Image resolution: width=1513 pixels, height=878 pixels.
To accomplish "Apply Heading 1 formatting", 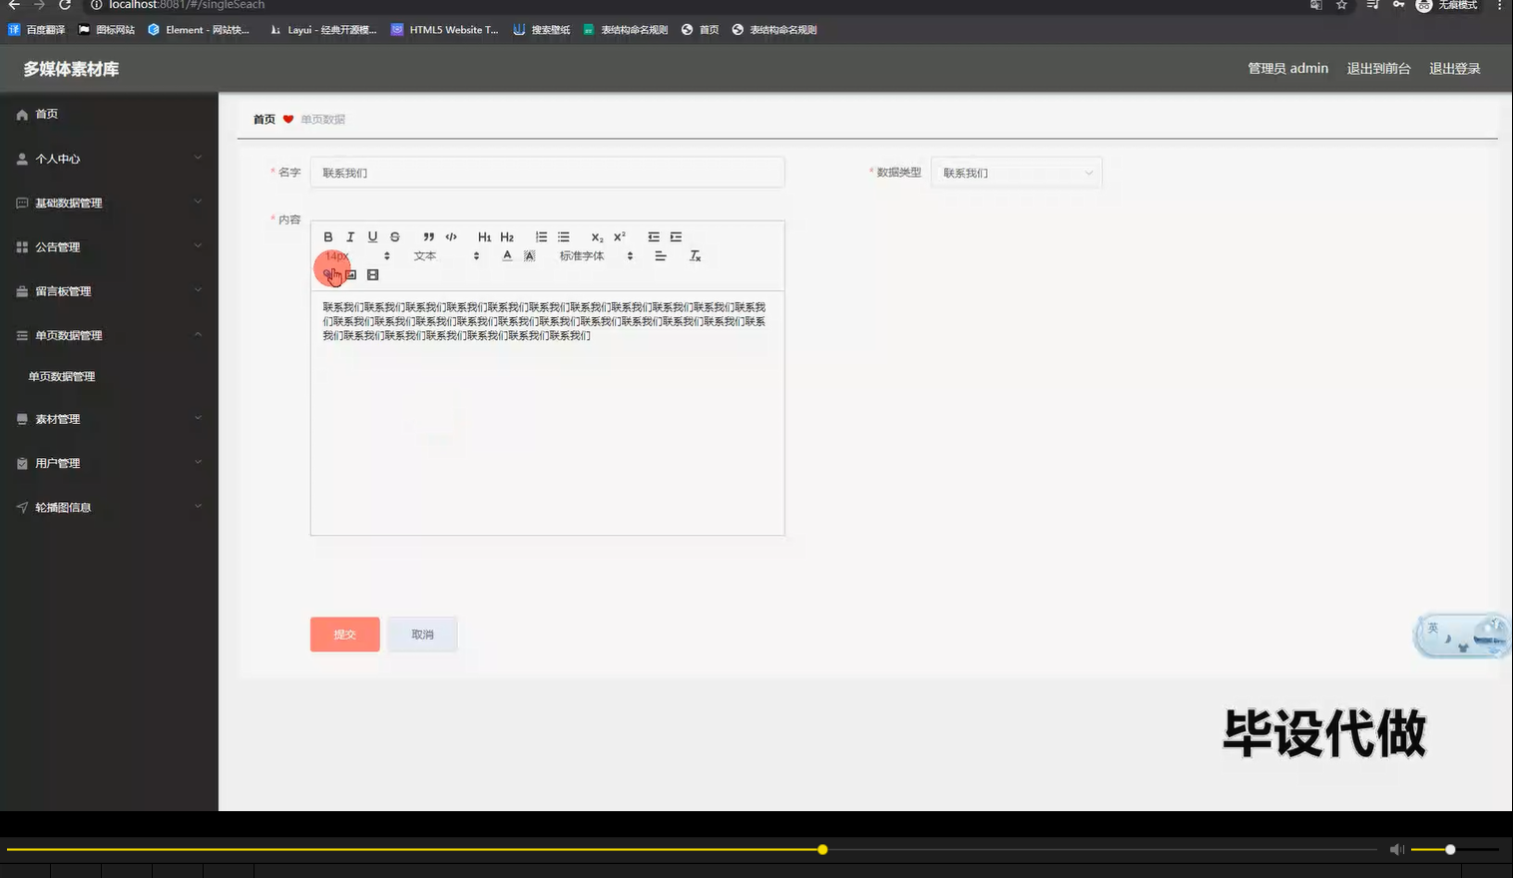I will click(484, 236).
